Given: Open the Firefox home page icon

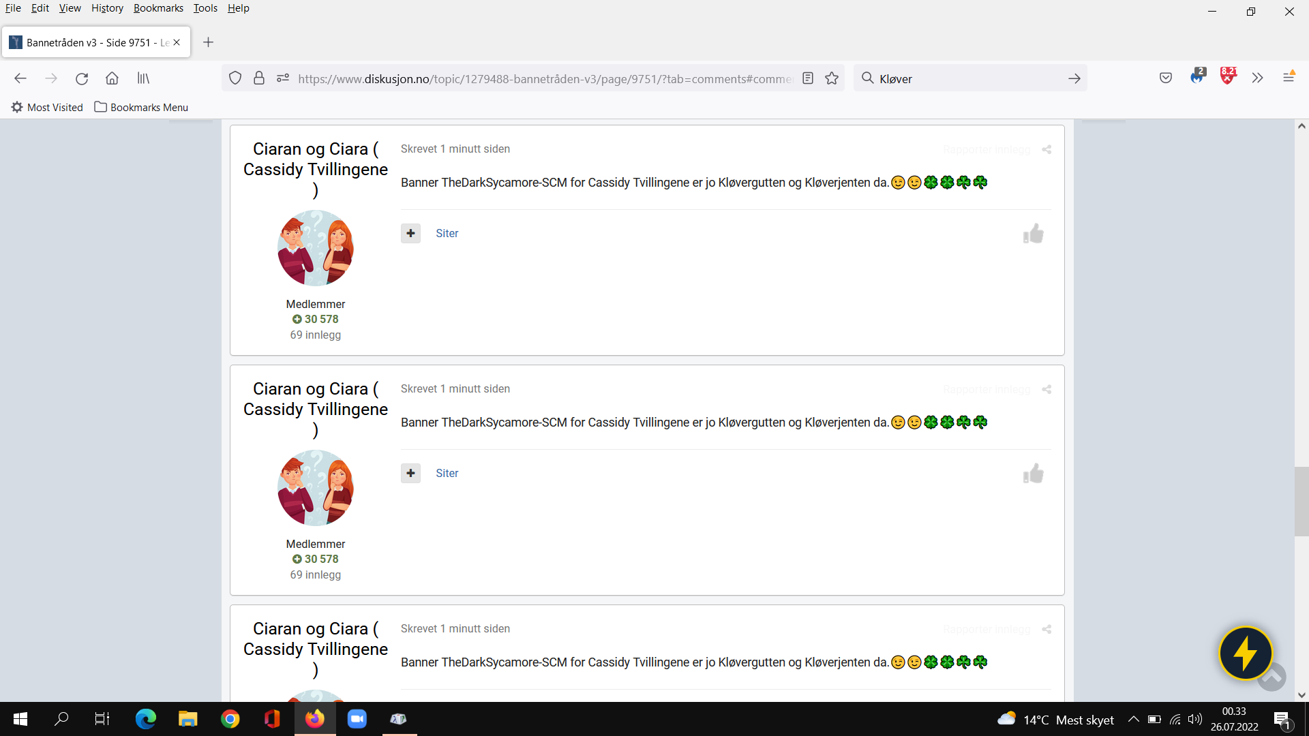Looking at the screenshot, I should pos(112,78).
